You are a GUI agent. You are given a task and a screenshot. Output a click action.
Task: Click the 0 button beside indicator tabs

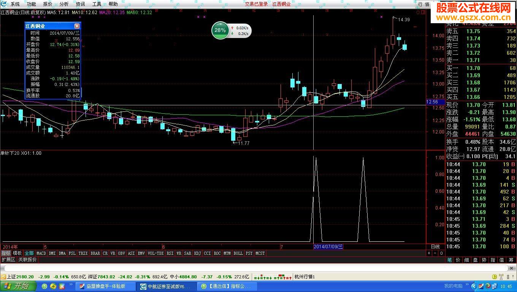[441, 253]
